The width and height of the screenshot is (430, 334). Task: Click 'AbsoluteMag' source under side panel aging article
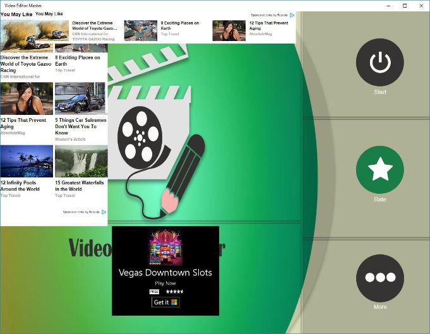click(x=13, y=133)
